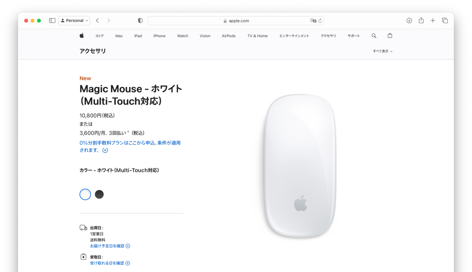Viewport: 472px width, 272px height.
Task: Click the 受け取れる日を確認 link
Action: [x=107, y=263]
